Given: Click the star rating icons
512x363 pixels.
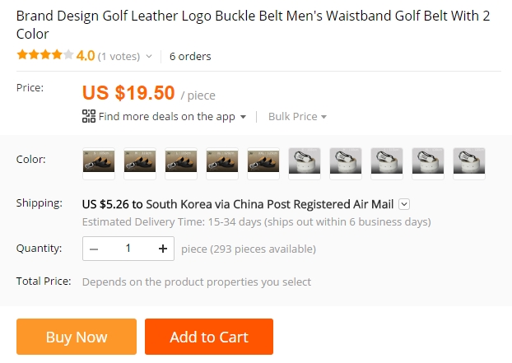Looking at the screenshot, I should (45, 56).
